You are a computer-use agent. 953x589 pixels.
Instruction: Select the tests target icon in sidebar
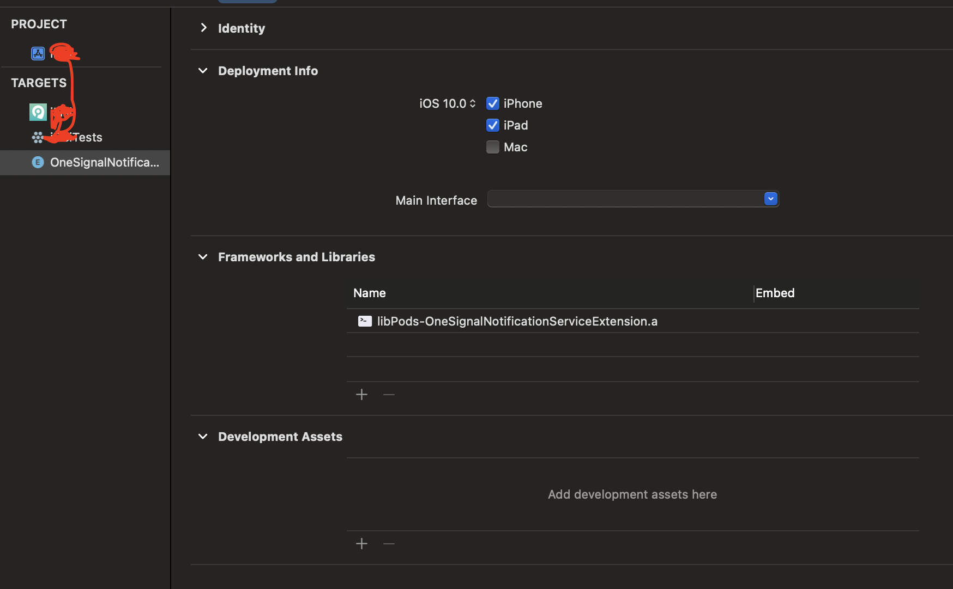pyautogui.click(x=38, y=137)
